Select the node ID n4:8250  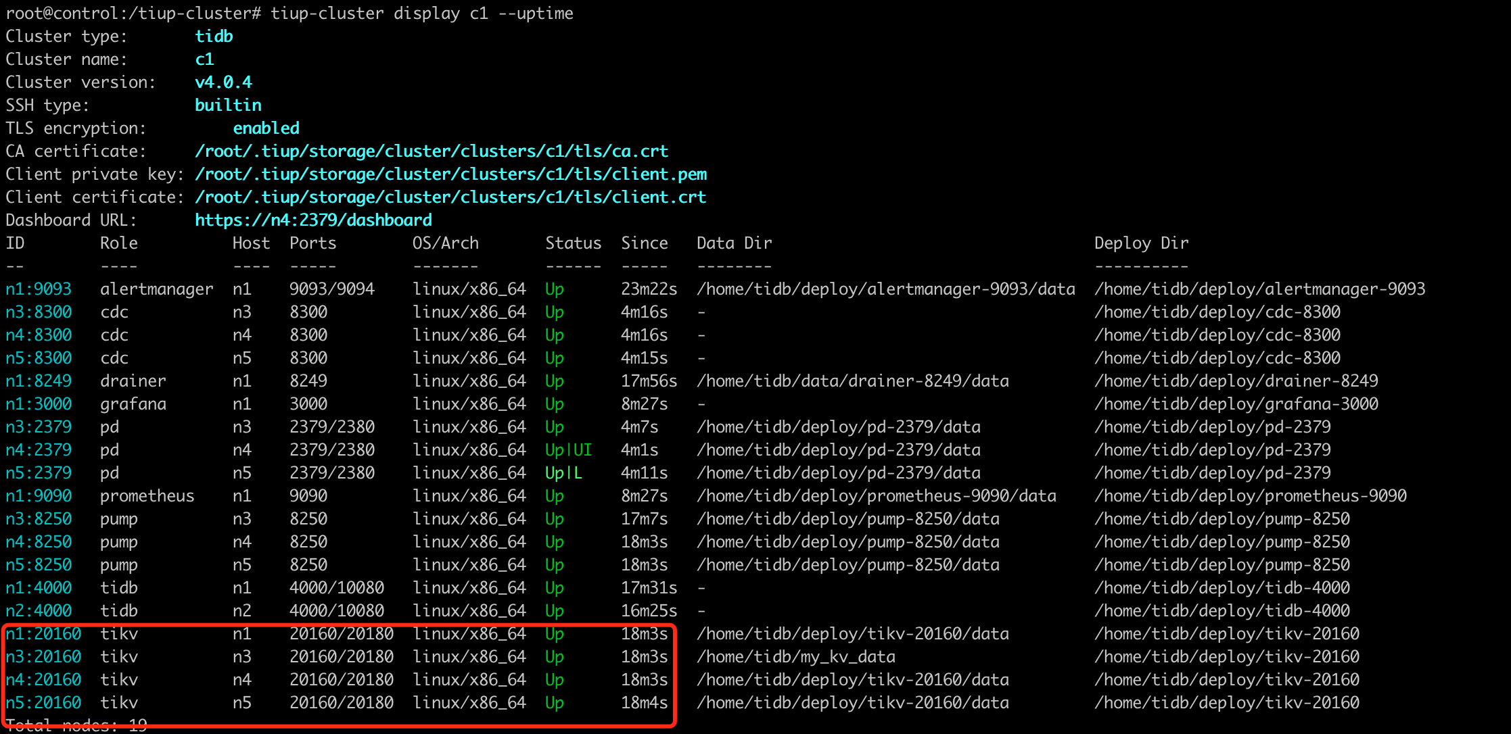39,542
